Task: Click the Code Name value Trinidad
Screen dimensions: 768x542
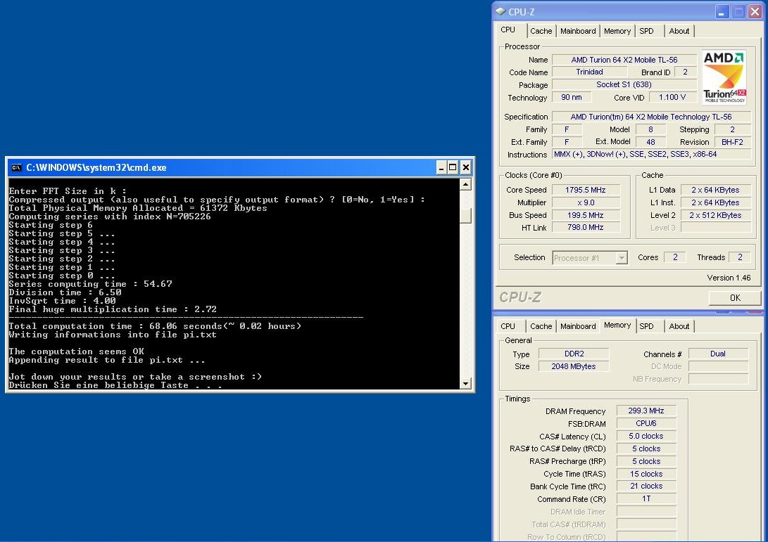Action: pos(589,72)
